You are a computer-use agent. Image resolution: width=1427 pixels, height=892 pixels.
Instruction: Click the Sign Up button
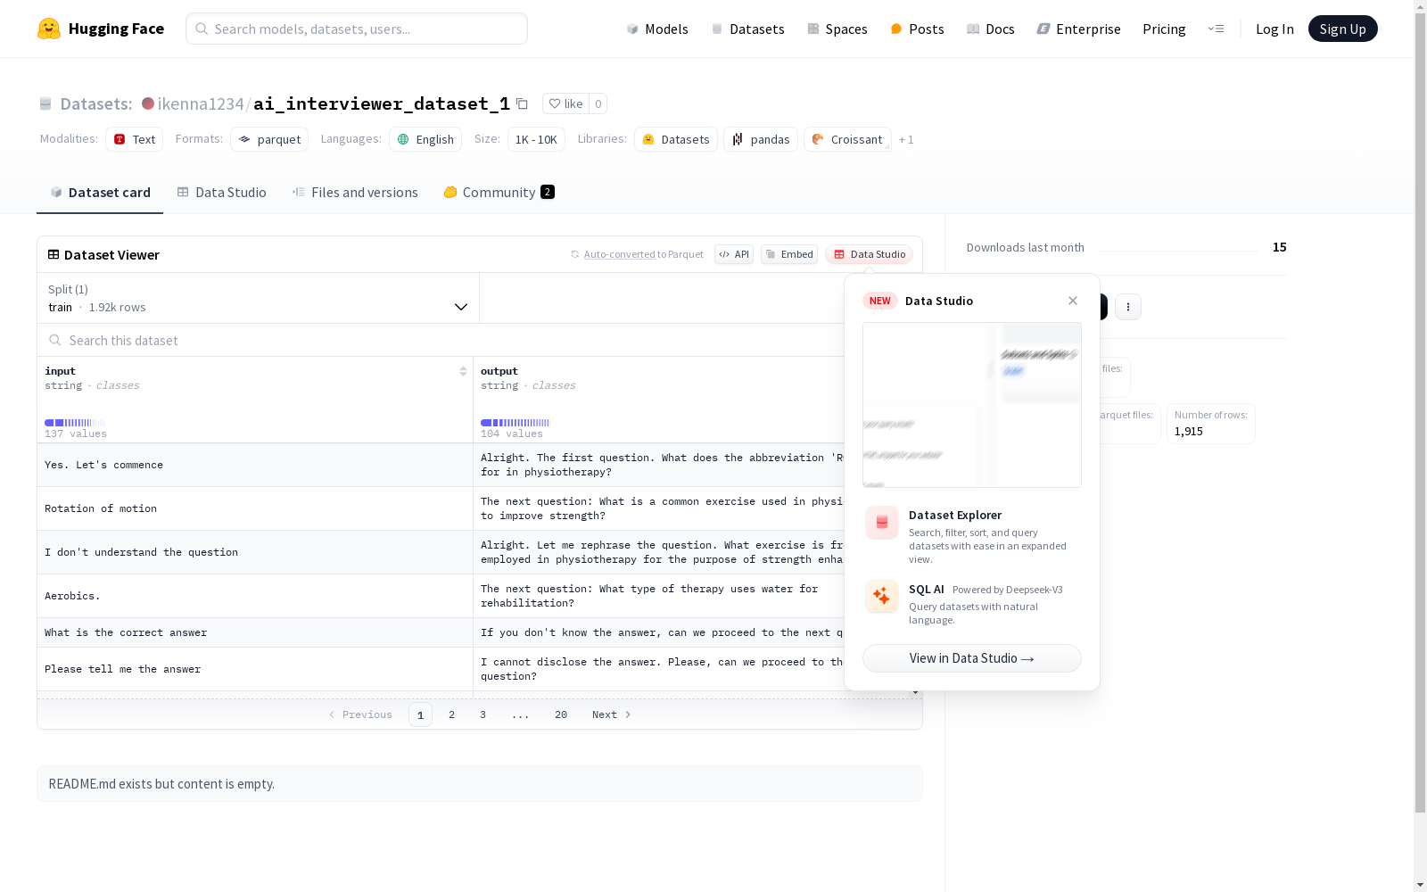1343,29
